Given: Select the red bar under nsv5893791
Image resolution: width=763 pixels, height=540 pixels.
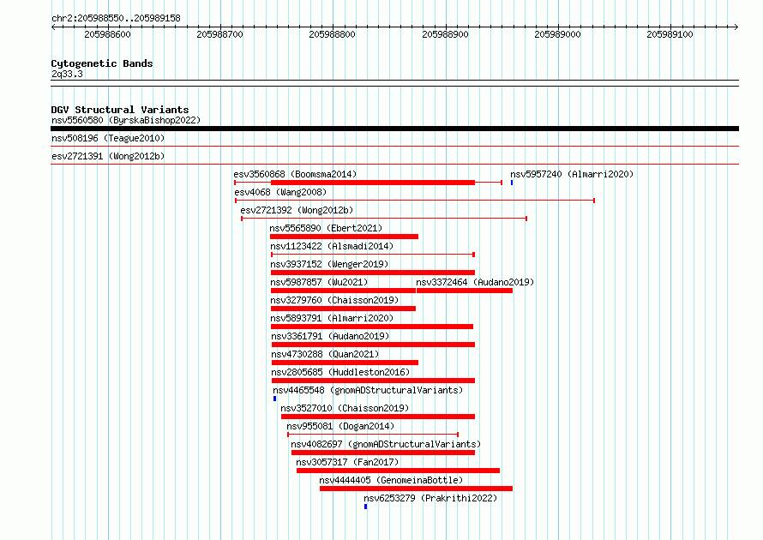Looking at the screenshot, I should (372, 327).
